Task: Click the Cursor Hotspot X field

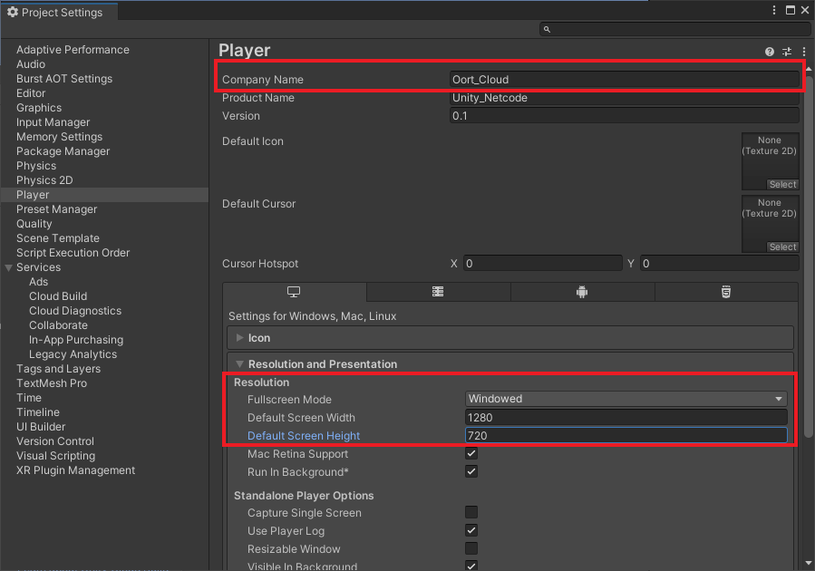Action: tap(543, 264)
